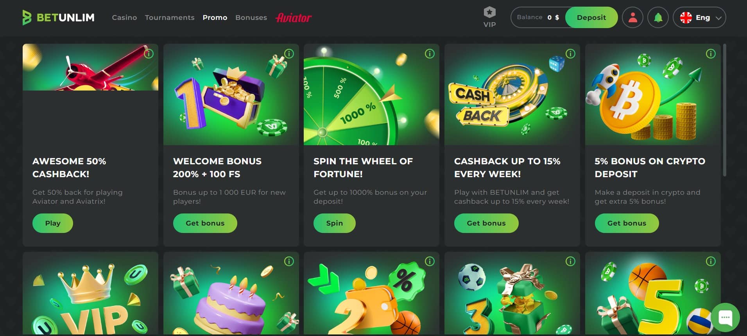Screen dimensions: 747x336
Task: Open the Aviator game link
Action: 294,18
